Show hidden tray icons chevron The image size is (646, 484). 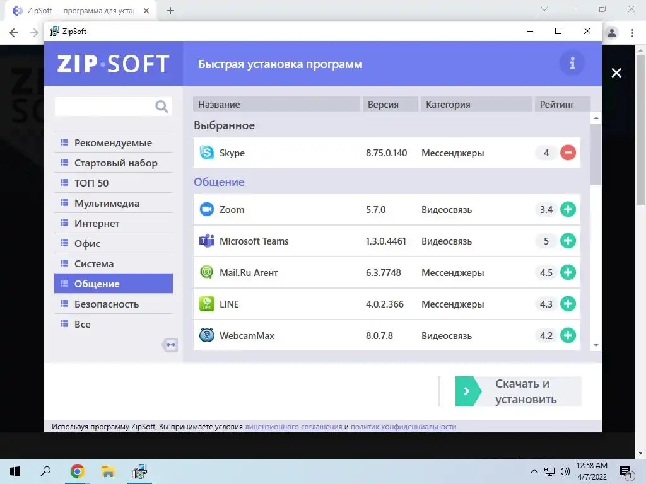(534, 471)
